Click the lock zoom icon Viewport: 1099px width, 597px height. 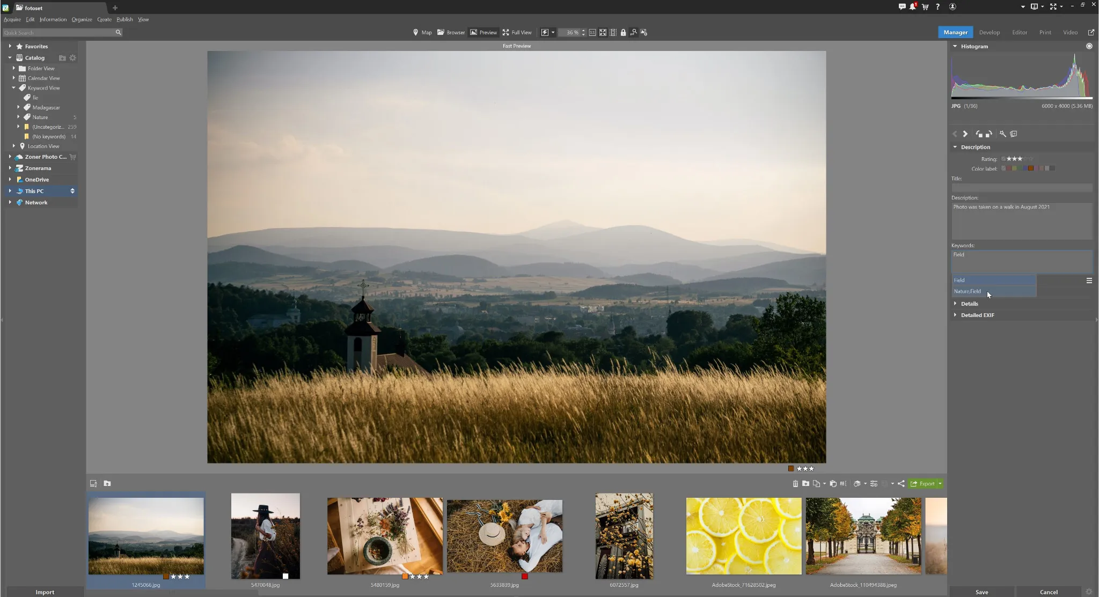pos(624,33)
